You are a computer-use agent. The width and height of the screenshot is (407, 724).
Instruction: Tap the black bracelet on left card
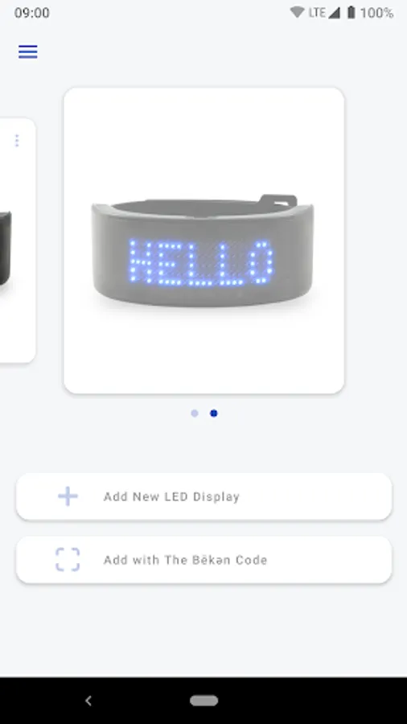click(x=5, y=249)
